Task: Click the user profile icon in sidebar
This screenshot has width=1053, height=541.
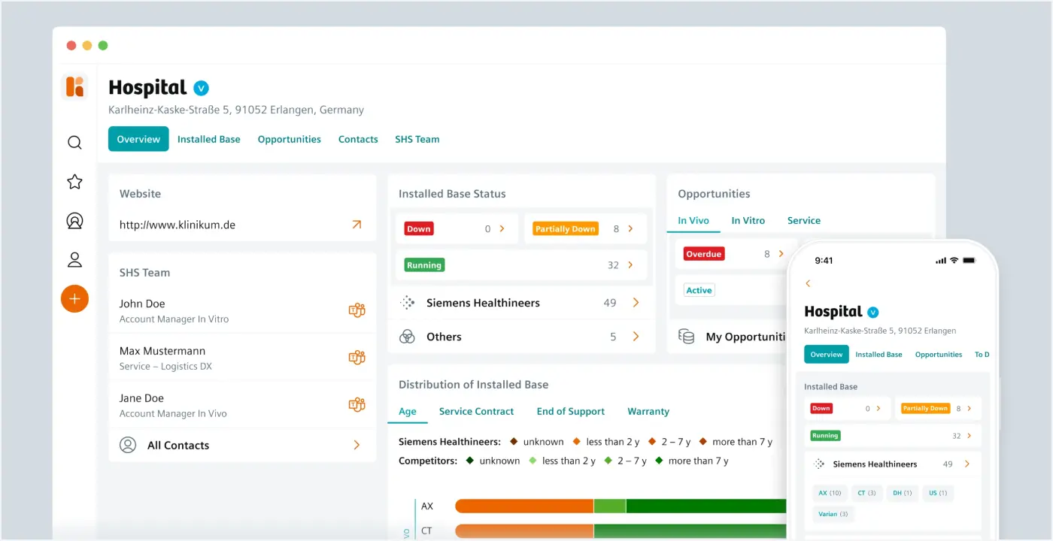Action: [74, 259]
